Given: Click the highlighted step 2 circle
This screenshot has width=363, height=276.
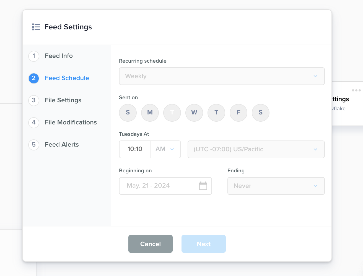Looking at the screenshot, I should pos(34,78).
